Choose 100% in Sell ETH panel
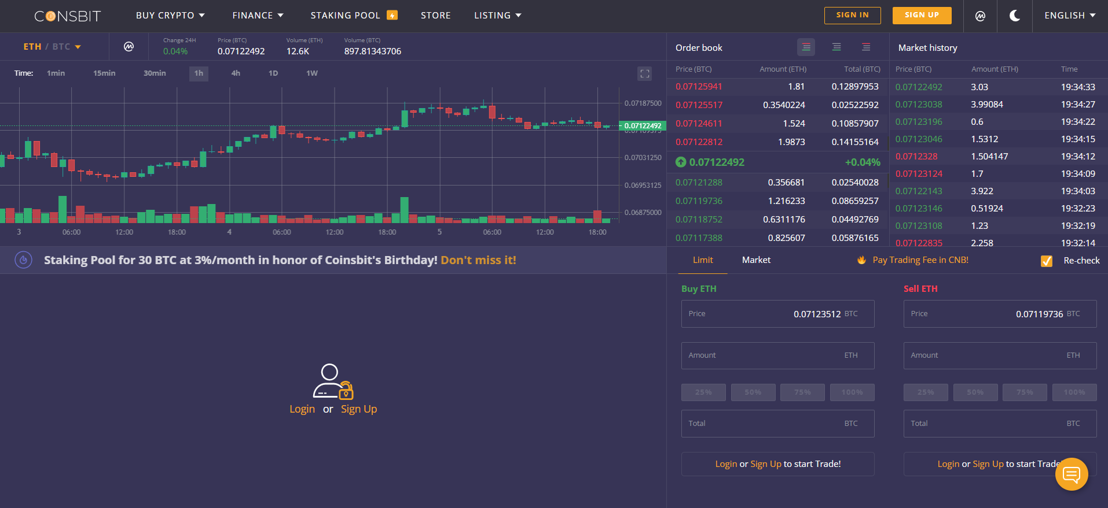Viewport: 1108px width, 508px height. point(1074,392)
